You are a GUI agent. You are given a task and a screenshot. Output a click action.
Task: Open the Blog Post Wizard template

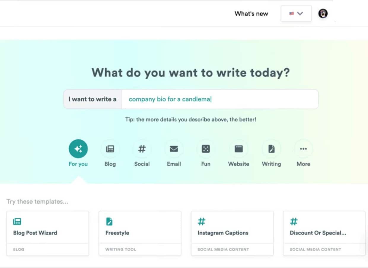(48, 233)
